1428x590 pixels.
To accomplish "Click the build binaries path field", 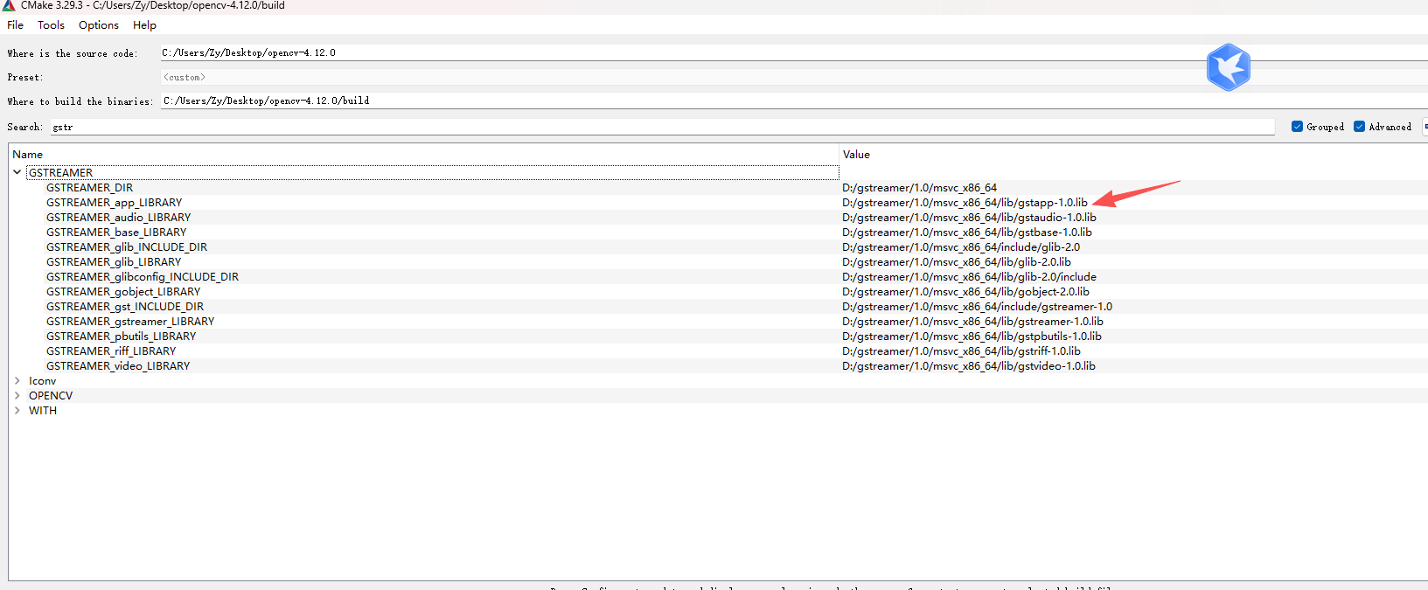I will click(x=793, y=101).
